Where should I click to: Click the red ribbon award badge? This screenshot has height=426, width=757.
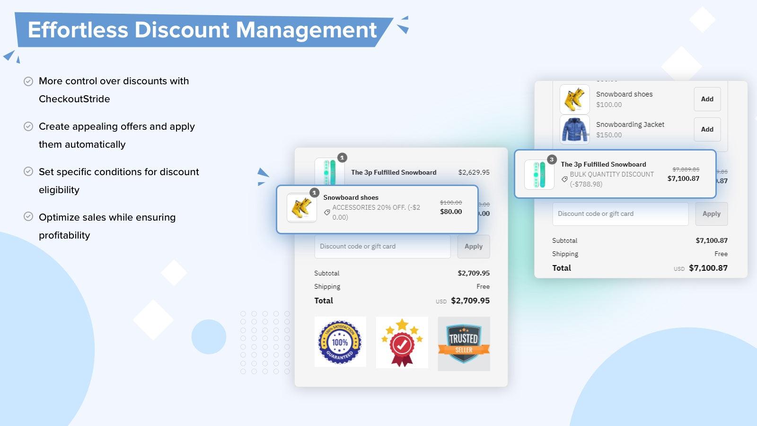[x=402, y=342]
